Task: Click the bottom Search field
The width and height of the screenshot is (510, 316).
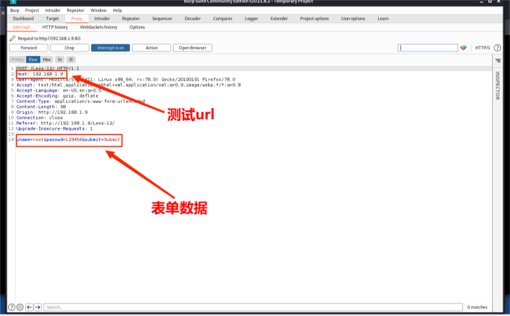Action: click(253, 307)
